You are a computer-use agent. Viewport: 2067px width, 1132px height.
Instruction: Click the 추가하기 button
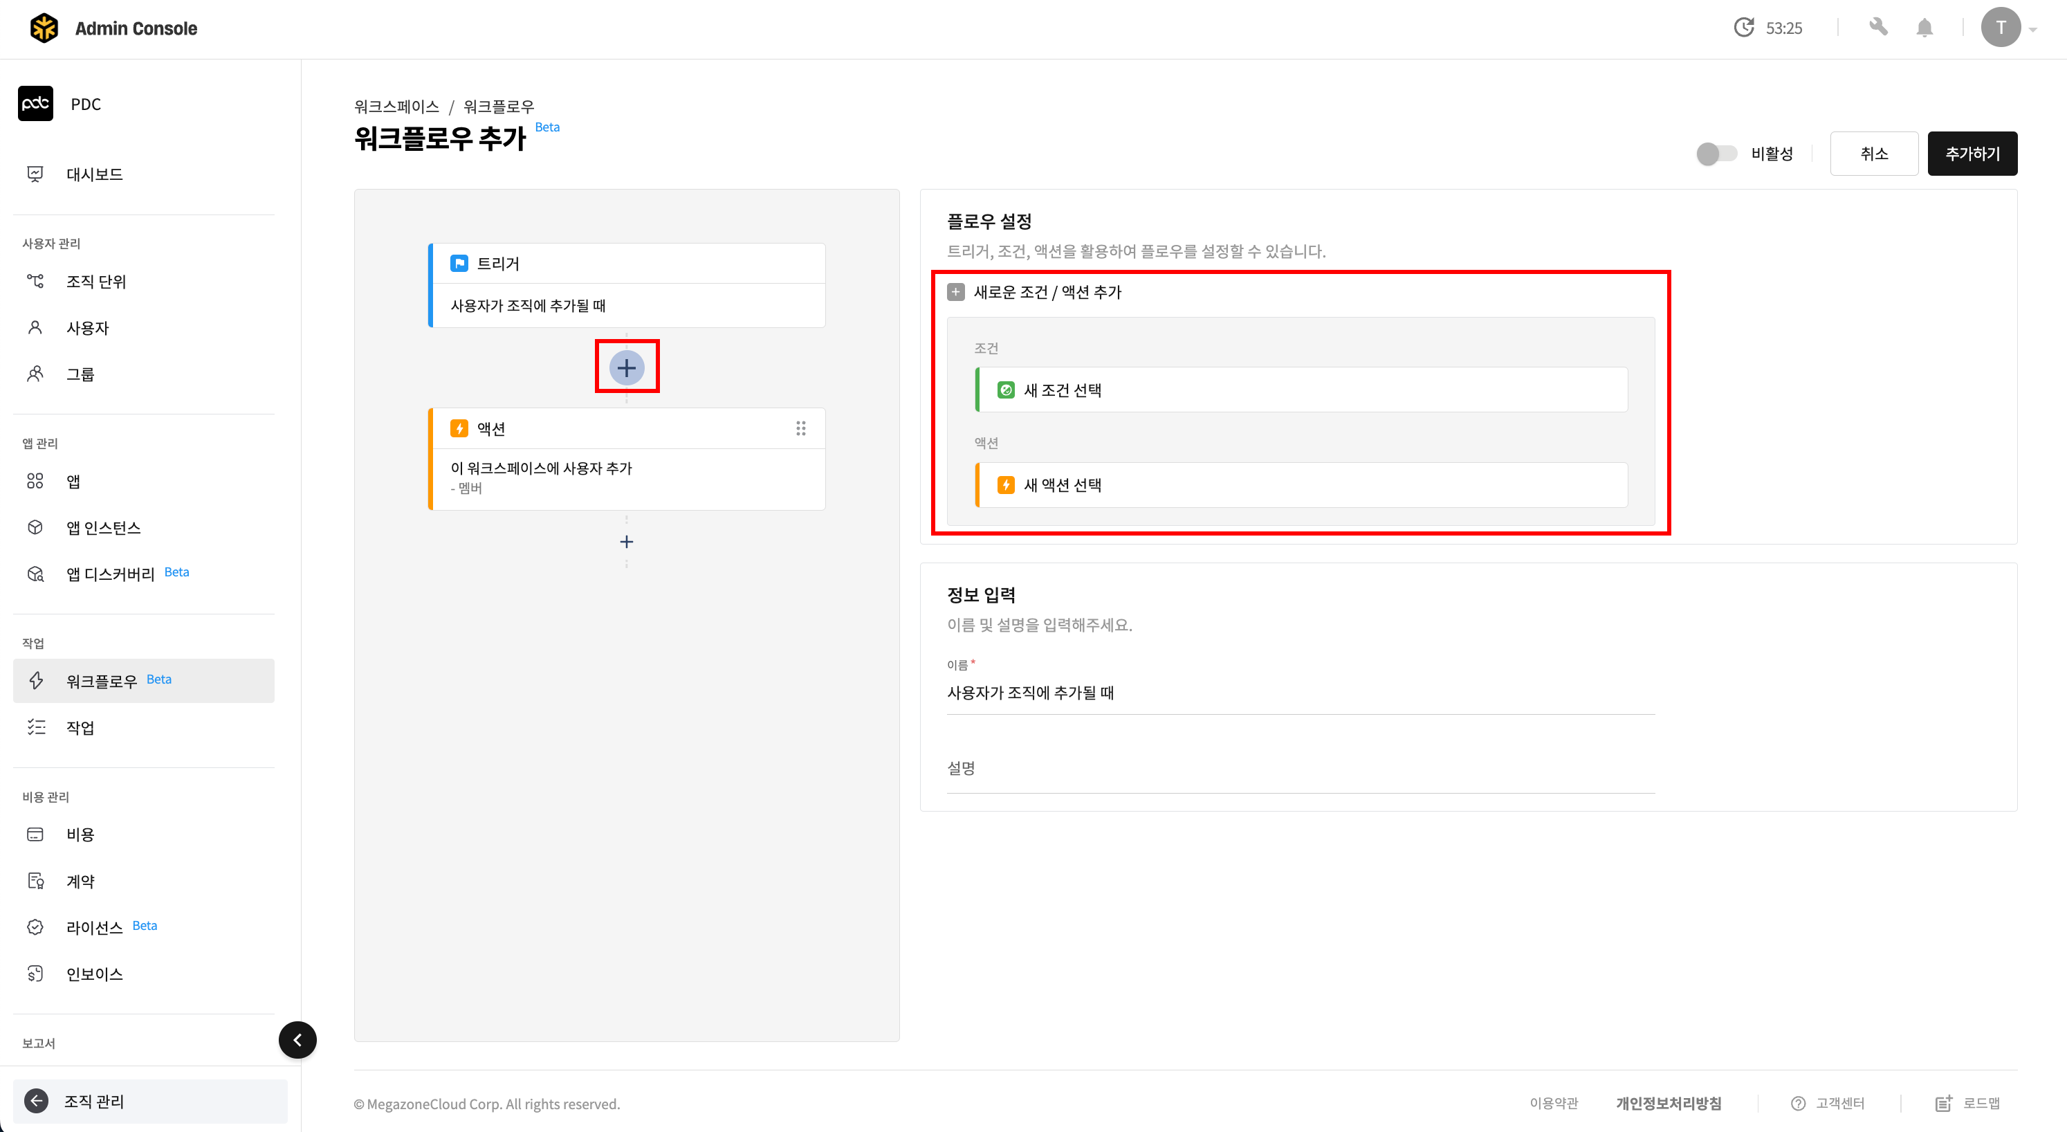click(1972, 154)
